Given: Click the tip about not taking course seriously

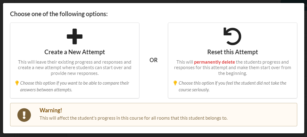Looking at the screenshot, I should click(x=232, y=86).
